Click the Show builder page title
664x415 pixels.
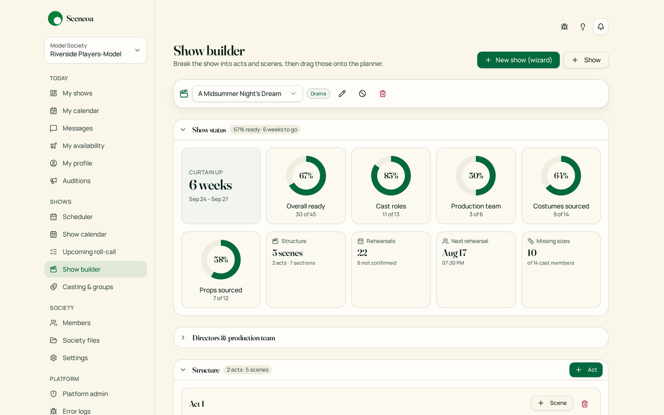click(x=209, y=51)
